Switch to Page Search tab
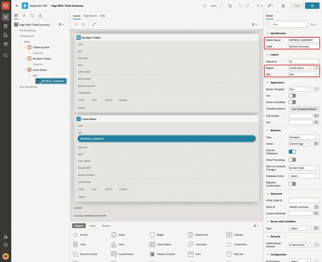This screenshot has width=322, height=262. pyautogui.click(x=90, y=16)
